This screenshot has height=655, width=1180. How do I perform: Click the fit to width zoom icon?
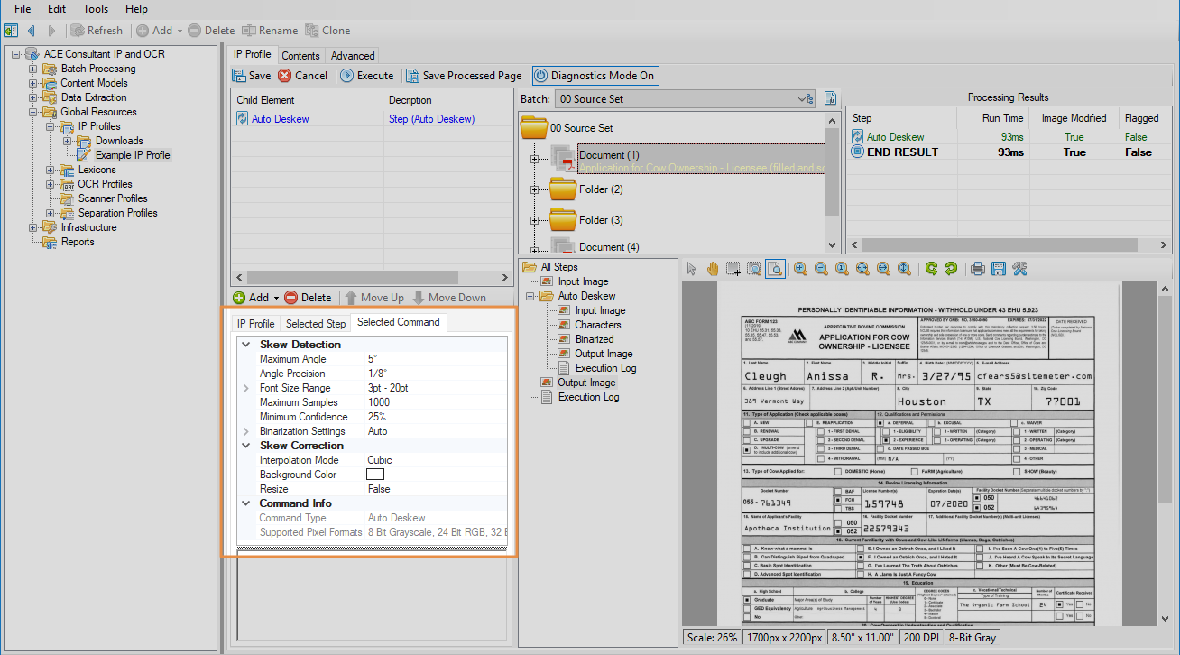click(882, 268)
